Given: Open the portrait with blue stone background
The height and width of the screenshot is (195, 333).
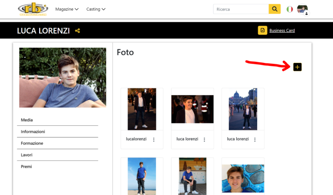Looking at the screenshot, I should (x=243, y=178).
